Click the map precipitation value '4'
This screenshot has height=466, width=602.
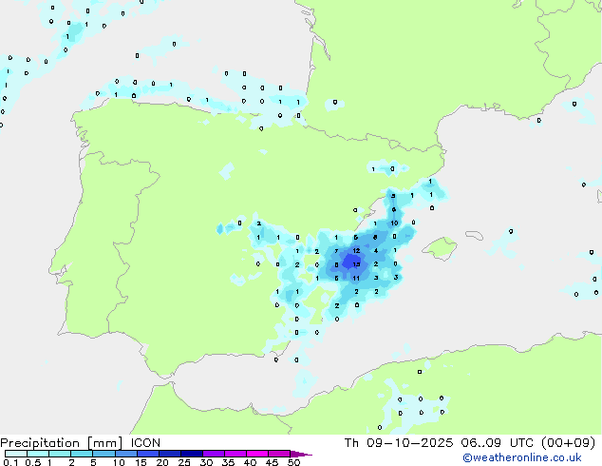[x=376, y=251]
